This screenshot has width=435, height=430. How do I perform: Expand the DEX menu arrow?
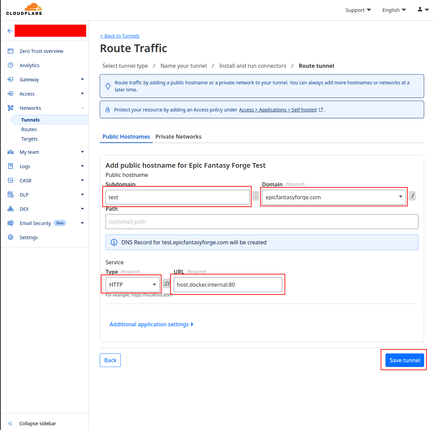point(82,209)
